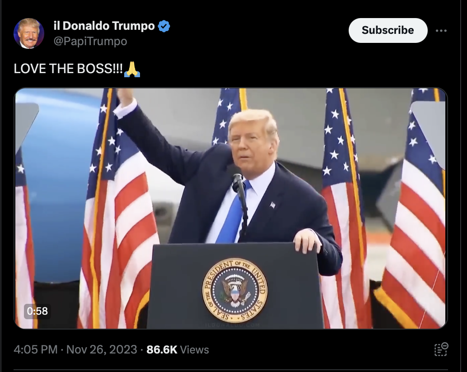
Task: Click the microphone in the video frame
Action: coord(238,182)
